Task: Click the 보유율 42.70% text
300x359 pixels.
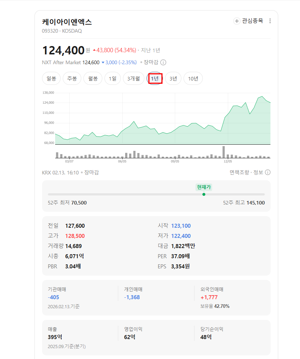Action: [215, 306]
